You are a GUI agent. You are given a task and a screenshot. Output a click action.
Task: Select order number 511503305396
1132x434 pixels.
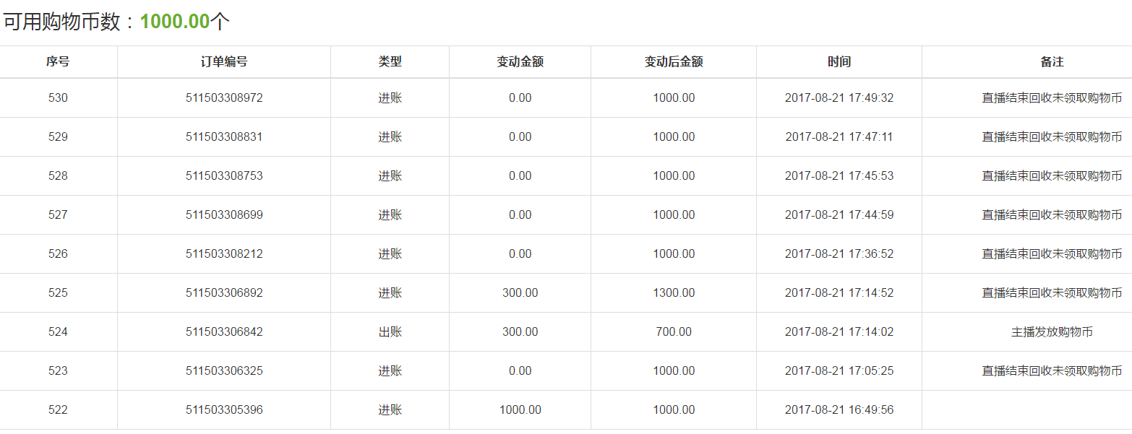point(224,410)
